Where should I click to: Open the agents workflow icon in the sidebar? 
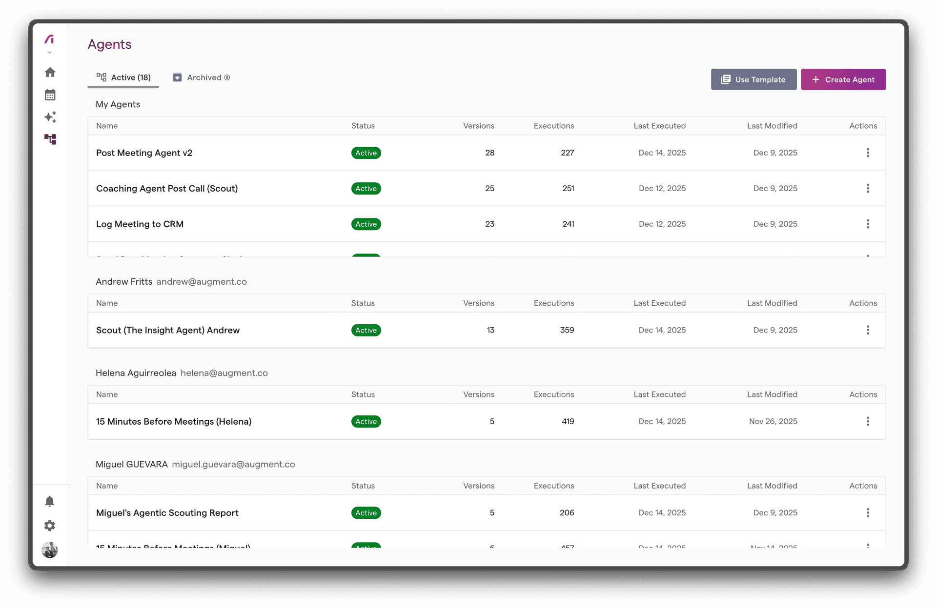(50, 139)
